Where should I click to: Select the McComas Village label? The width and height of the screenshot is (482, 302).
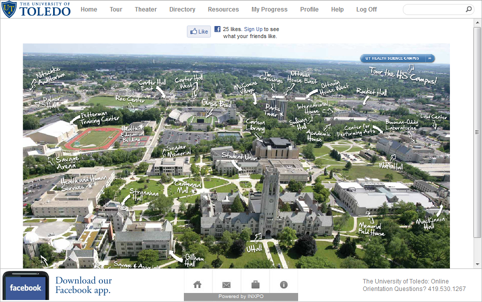point(246,88)
